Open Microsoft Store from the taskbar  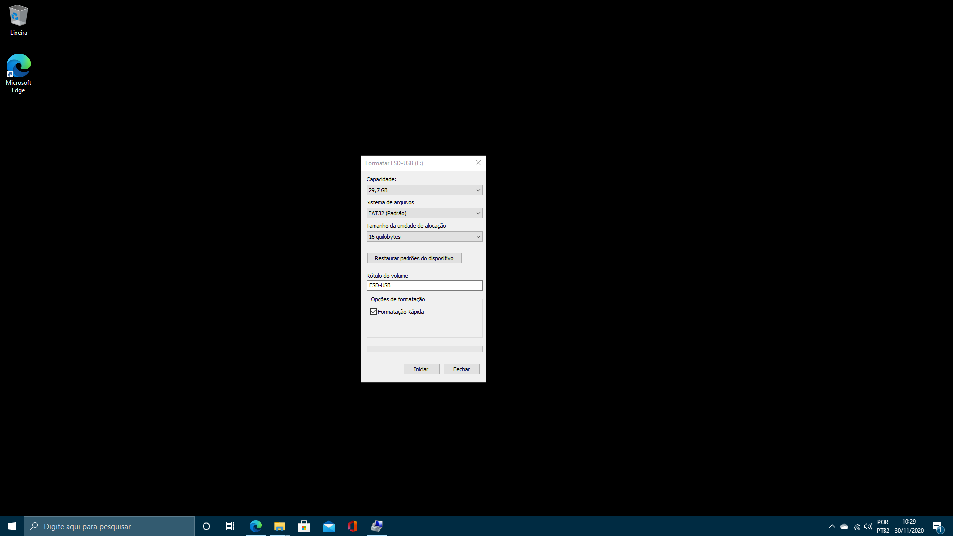(304, 526)
